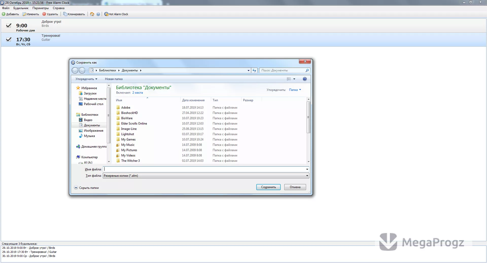Click the Clone alarm (Клонировать) toolbar button

[74, 14]
